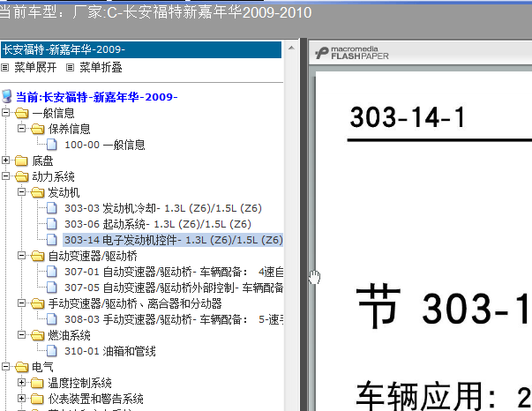Click the 发动机 folder label
The image size is (532, 411).
64,192
